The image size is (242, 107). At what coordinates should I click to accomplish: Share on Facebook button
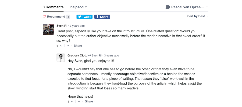click(102, 17)
